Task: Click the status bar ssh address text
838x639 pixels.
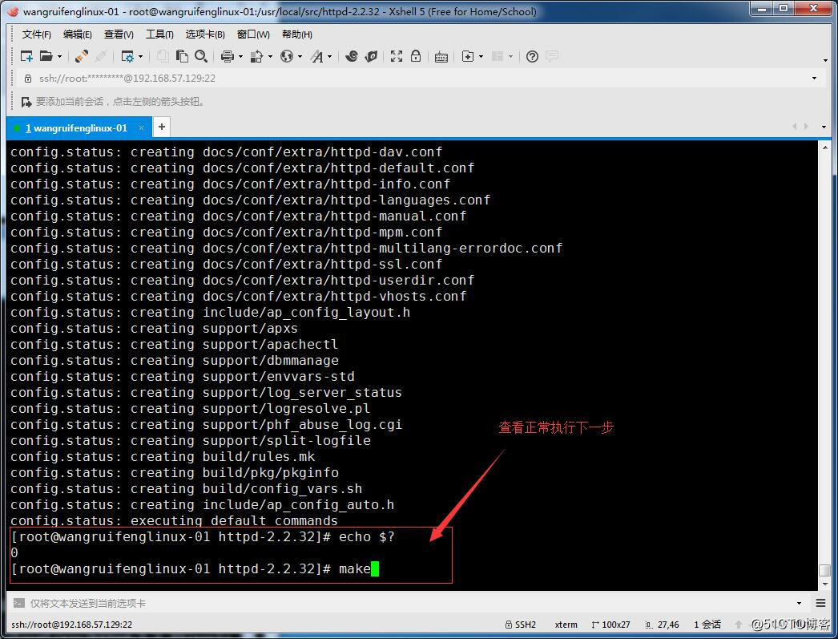Action: [x=71, y=624]
